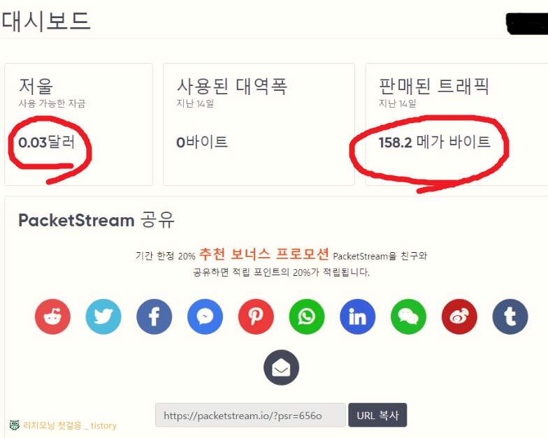Click the 사용 가능한 자금 subtitle
548x438 pixels.
coord(52,103)
